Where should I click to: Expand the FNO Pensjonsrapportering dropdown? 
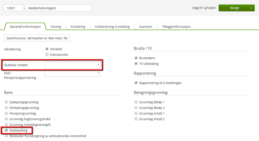(x=73, y=73)
